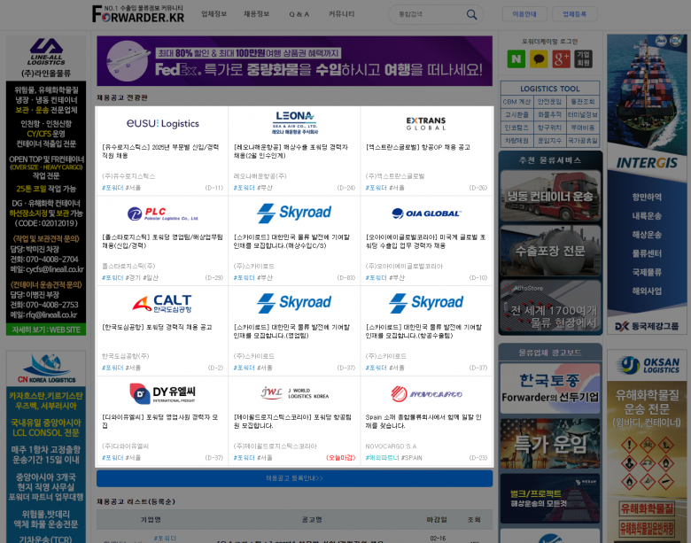Open the PLC Polestar Logistics logo posting
The width and height of the screenshot is (691, 543).
tap(163, 213)
